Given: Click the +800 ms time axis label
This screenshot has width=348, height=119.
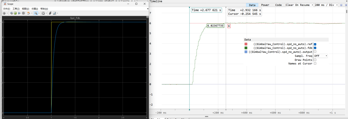Looking at the screenshot, I should pos(304,113).
